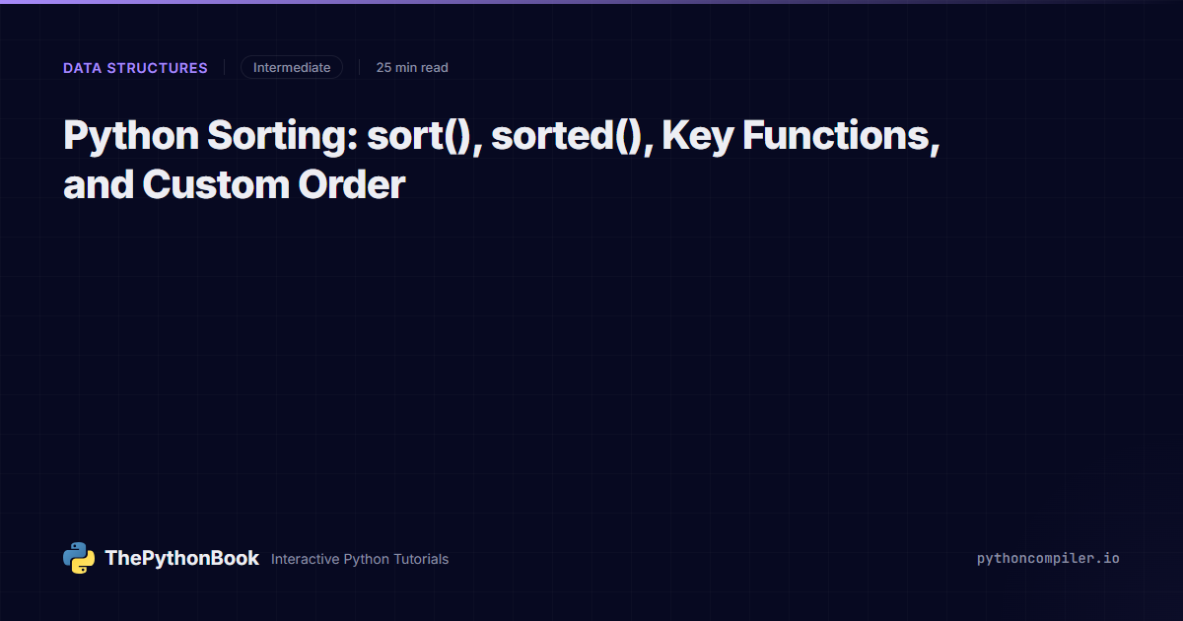The width and height of the screenshot is (1183, 621).
Task: Click the 25 min read label
Action: 412,68
